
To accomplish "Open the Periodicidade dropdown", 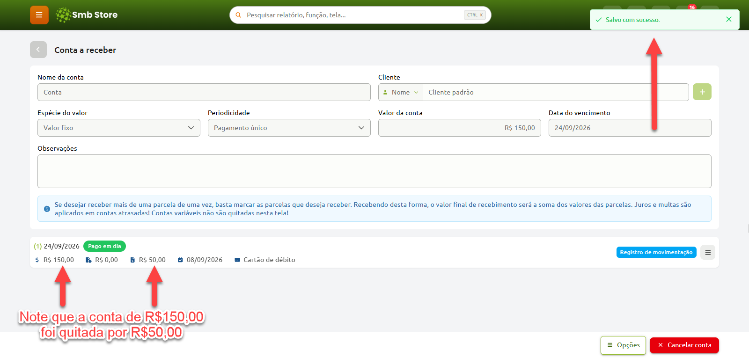I will pos(289,128).
